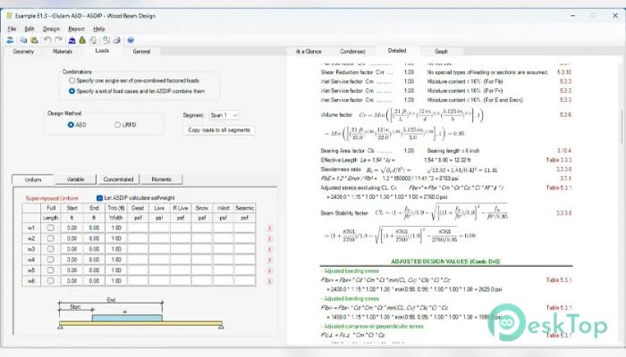The width and height of the screenshot is (626, 357).
Task: Click w6 Seismic psf cell
Action: pyautogui.click(x=245, y=280)
